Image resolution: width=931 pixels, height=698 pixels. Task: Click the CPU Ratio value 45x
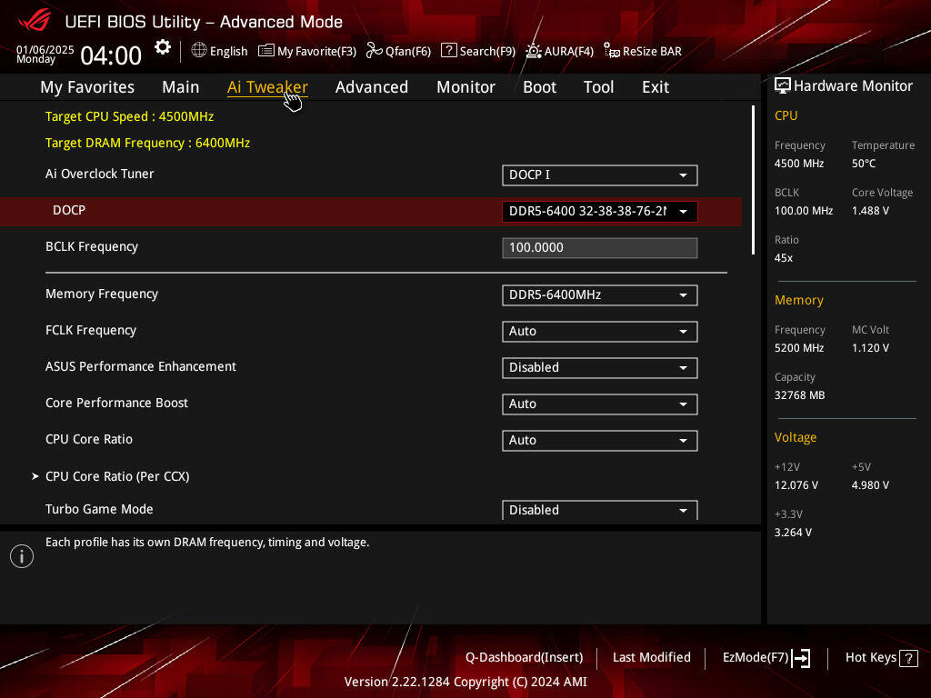[x=784, y=258]
